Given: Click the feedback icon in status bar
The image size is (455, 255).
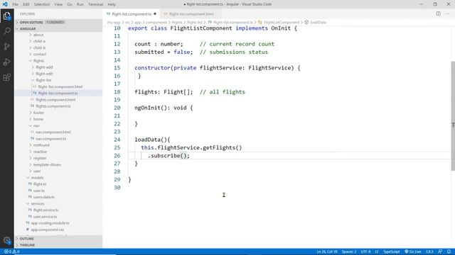Looking at the screenshot, I should coord(440,251).
